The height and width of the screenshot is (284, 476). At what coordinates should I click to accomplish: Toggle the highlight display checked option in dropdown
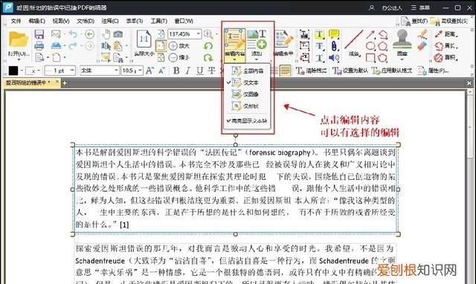coord(247,120)
